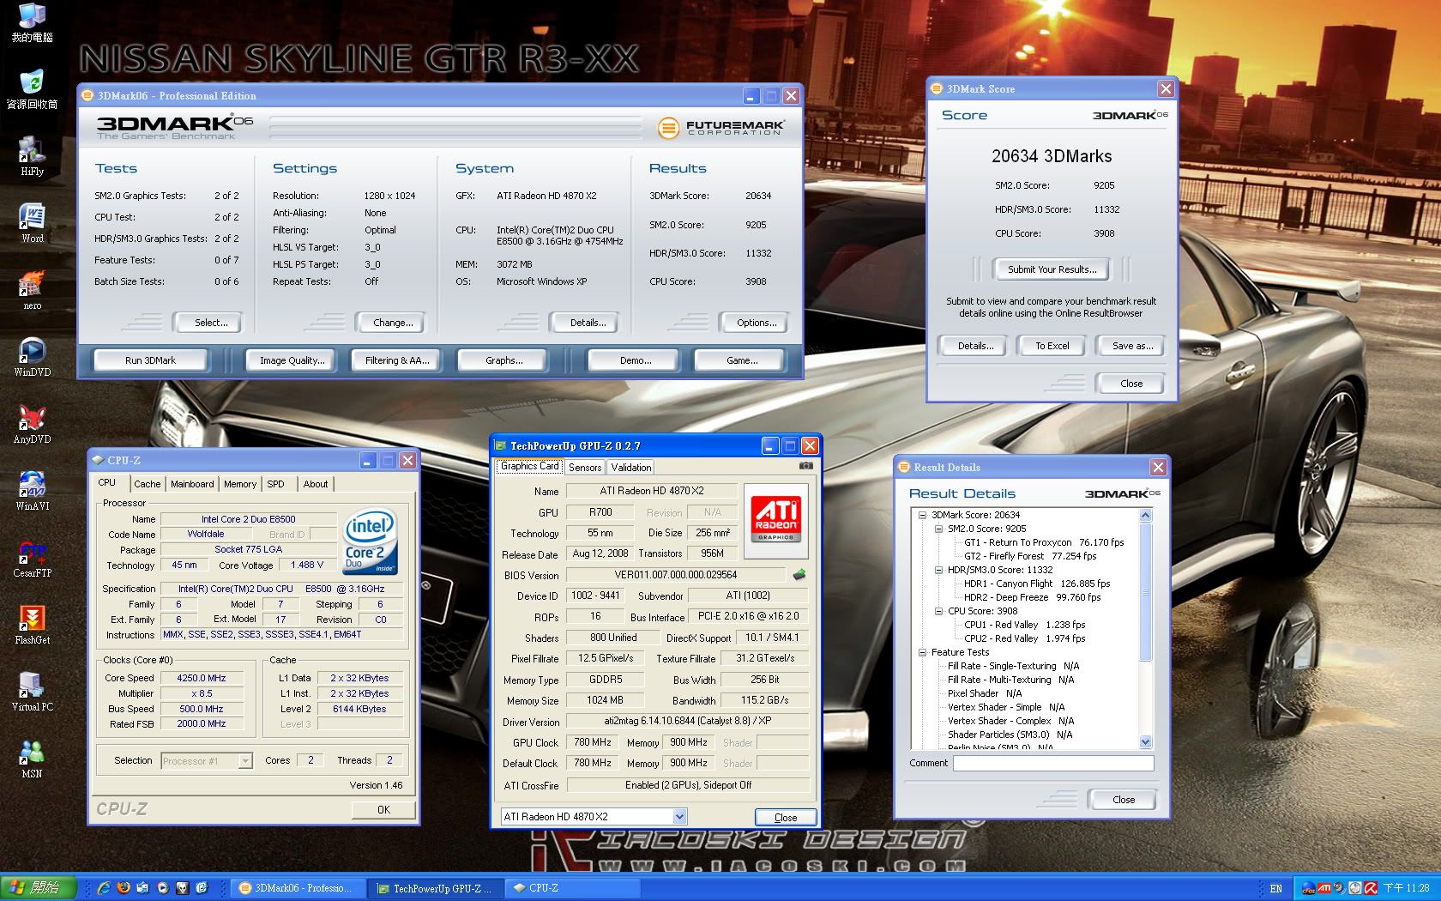This screenshot has height=901, width=1441.
Task: Click the Intel Core 2 Duo logo in CPU-Z
Action: (x=371, y=542)
